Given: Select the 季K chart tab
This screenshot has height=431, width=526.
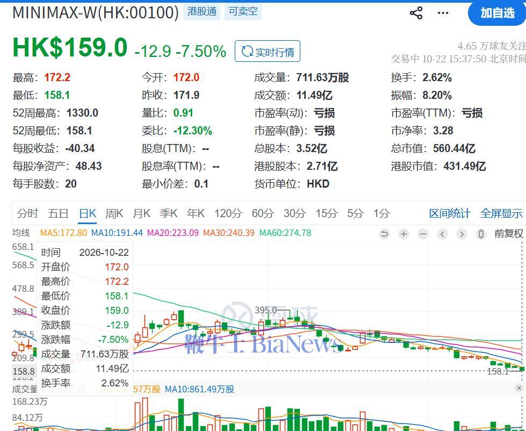Looking at the screenshot, I should pyautogui.click(x=168, y=213).
